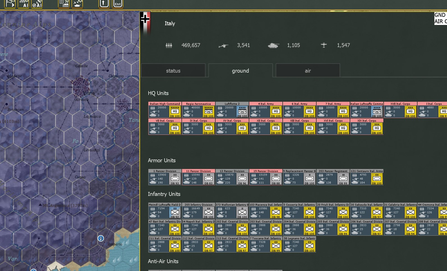
Task: Select the 54 Napoli Ital. Infantry card
Action: point(199,228)
